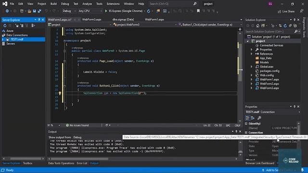Click the light bulb quick action icon
308x173 pixels.
point(60,93)
